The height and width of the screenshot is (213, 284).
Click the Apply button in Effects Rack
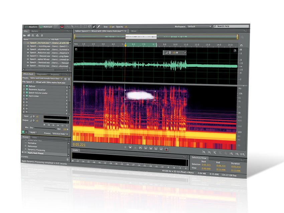click(x=33, y=133)
